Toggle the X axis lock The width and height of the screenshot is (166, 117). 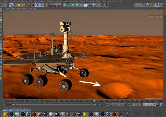pos(33,5)
